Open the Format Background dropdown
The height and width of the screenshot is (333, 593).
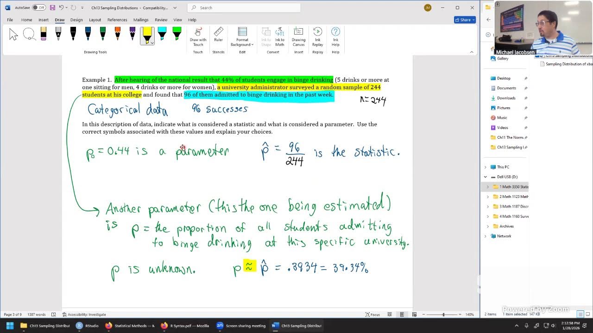(242, 37)
